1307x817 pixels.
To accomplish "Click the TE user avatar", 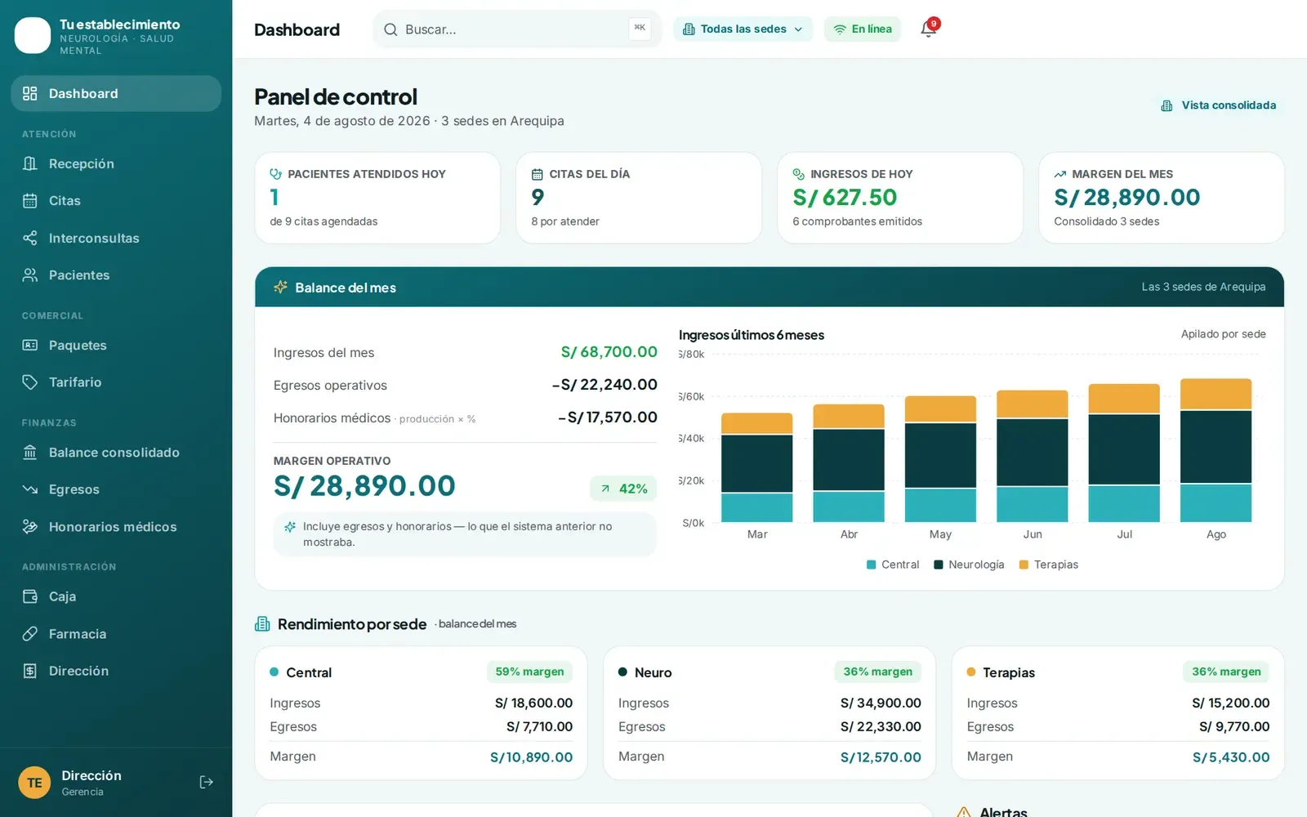I will pos(34,783).
